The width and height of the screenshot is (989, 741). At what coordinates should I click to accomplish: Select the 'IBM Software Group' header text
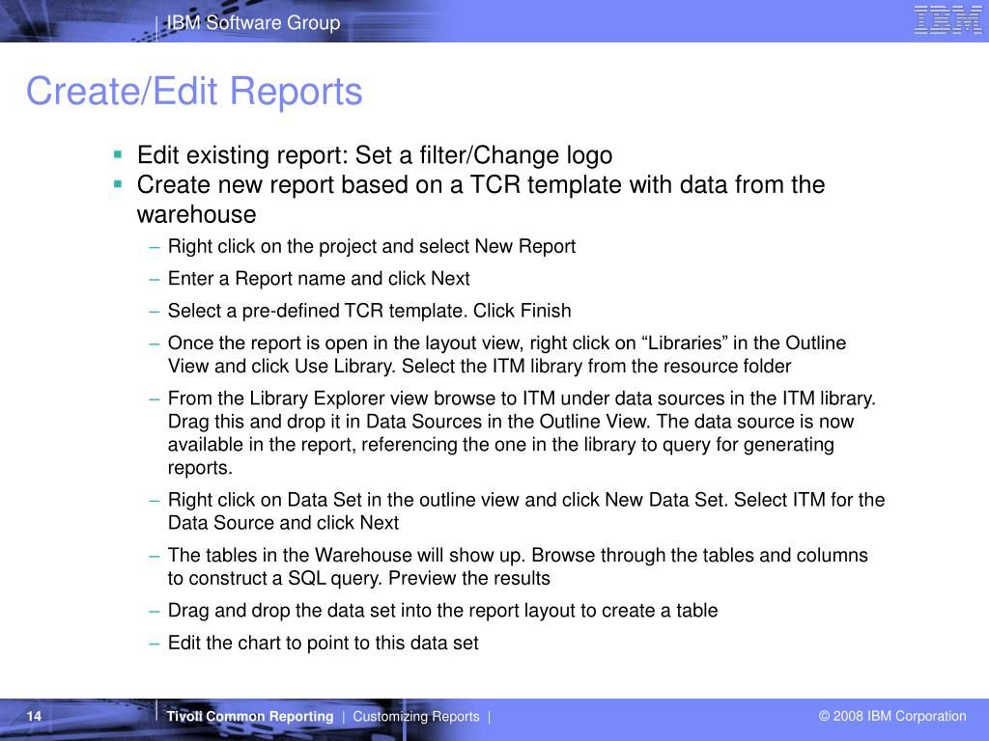click(x=254, y=23)
